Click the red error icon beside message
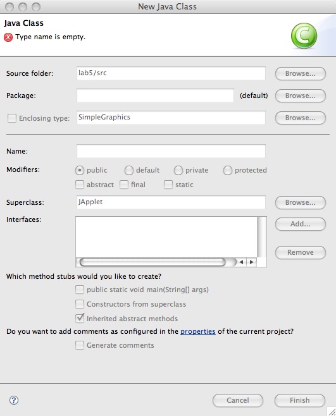 tap(8, 37)
